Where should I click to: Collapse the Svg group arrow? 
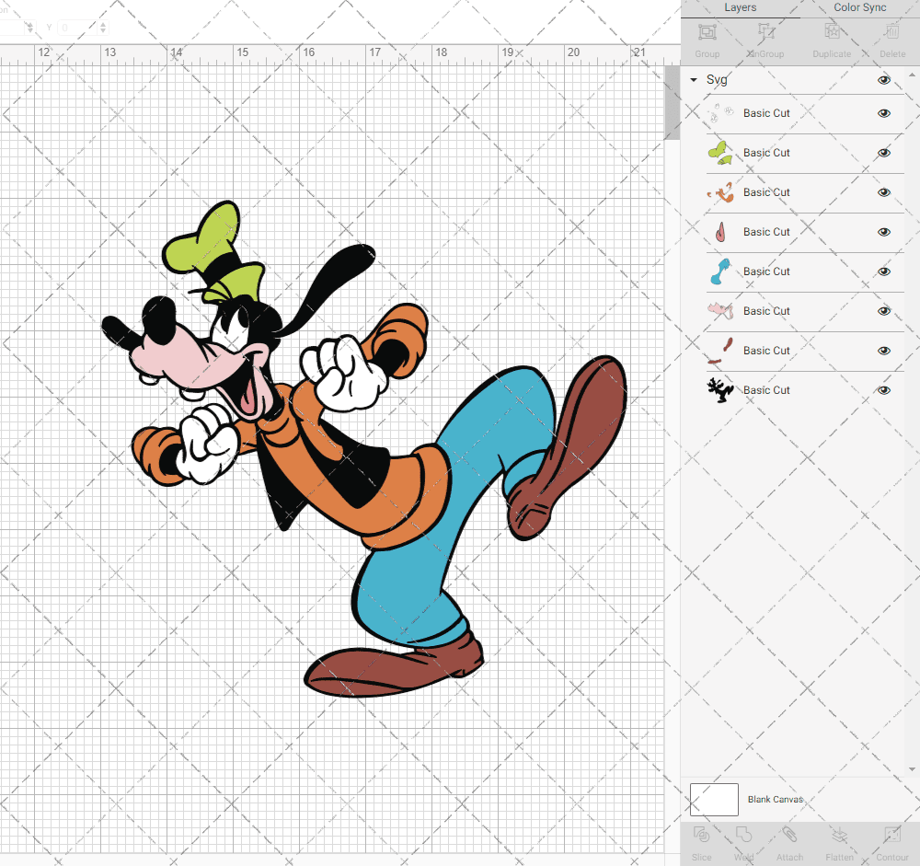694,80
